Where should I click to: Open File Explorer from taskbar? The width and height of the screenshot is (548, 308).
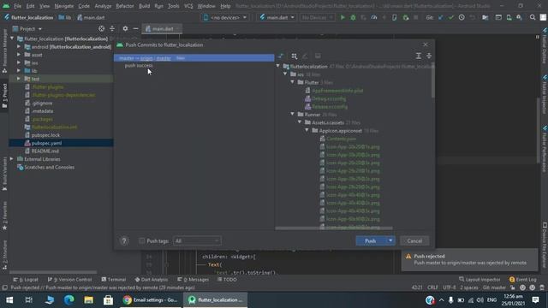click(x=88, y=300)
